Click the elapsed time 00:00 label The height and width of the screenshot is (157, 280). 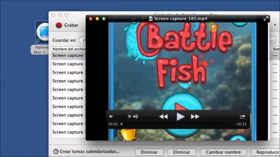coord(113,124)
